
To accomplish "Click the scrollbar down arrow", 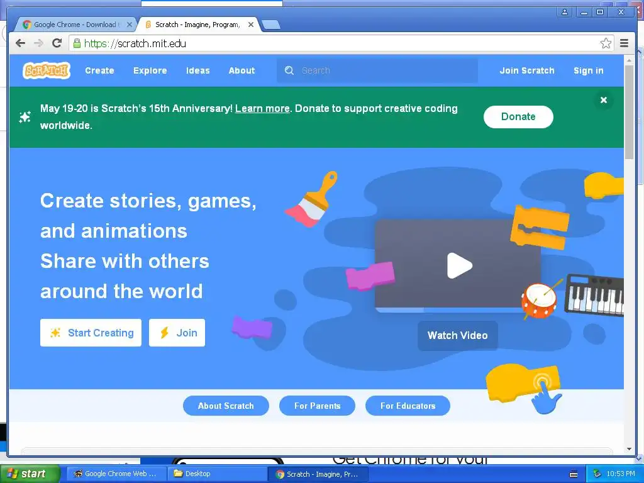I will coord(629,449).
